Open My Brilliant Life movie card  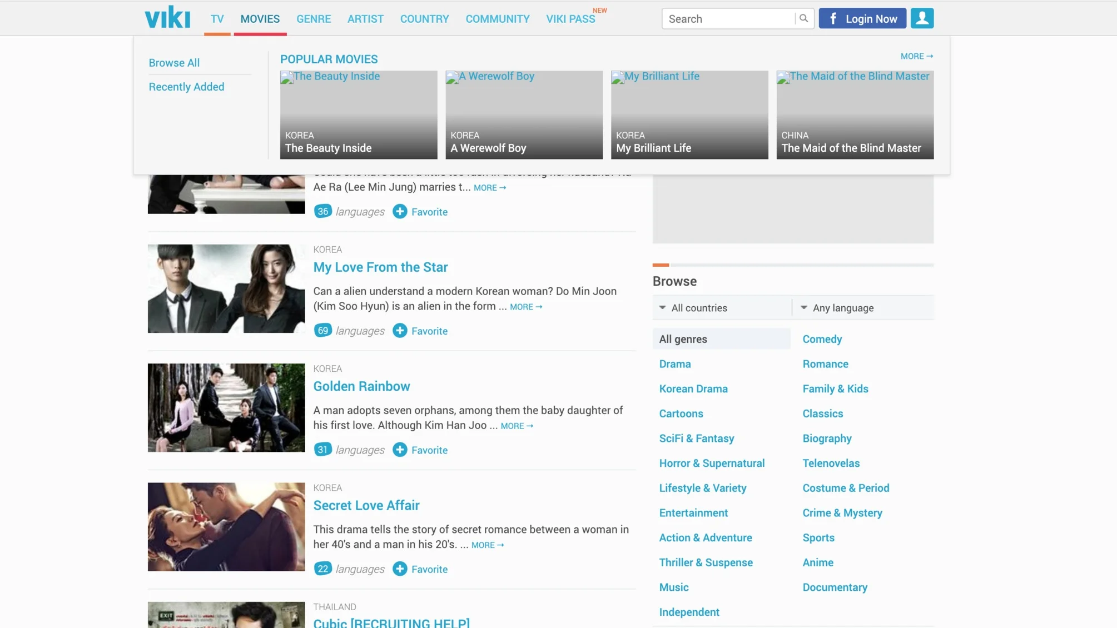coord(689,114)
